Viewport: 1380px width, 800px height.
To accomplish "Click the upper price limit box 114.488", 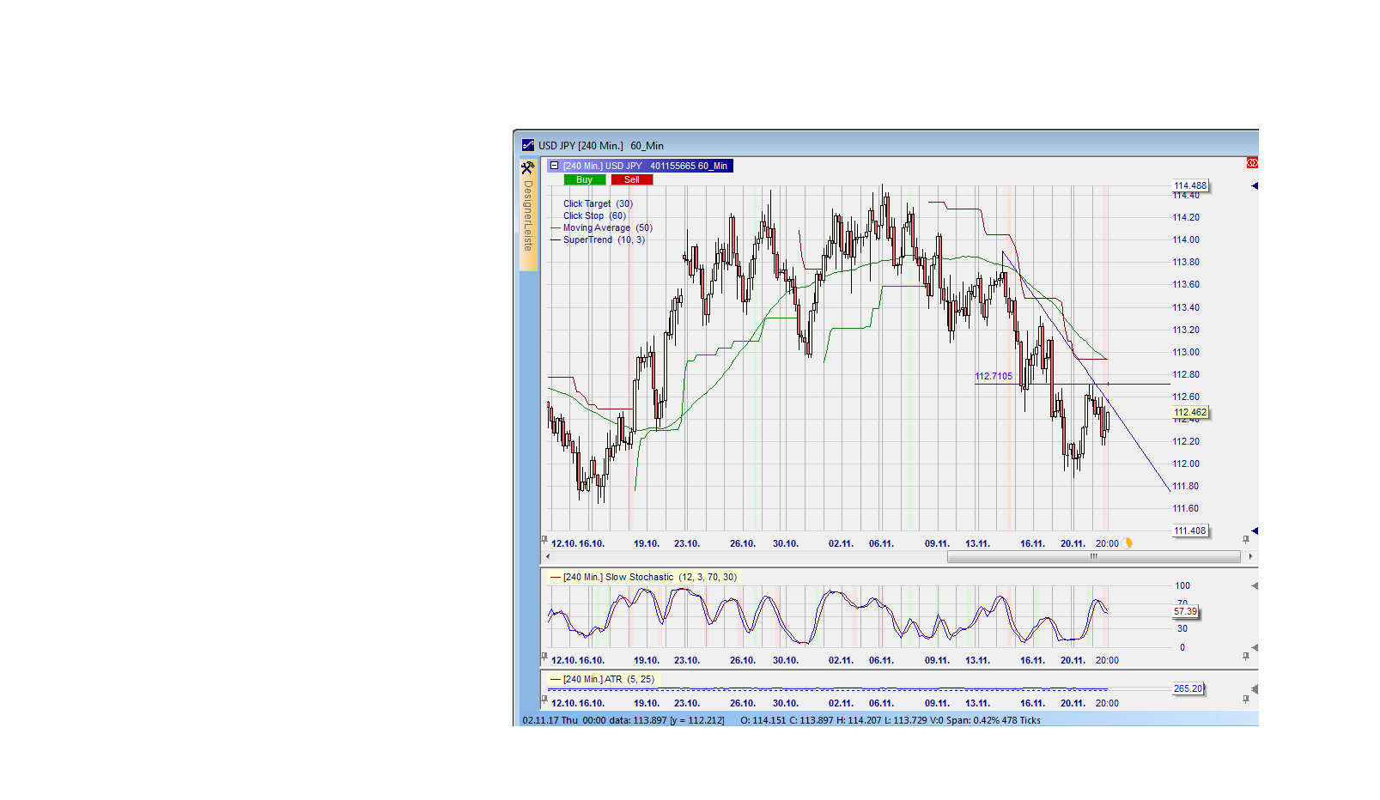I will click(x=1190, y=185).
